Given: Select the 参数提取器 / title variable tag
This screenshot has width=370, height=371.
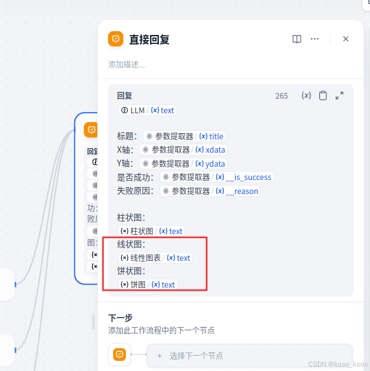Looking at the screenshot, I should coord(184,136).
